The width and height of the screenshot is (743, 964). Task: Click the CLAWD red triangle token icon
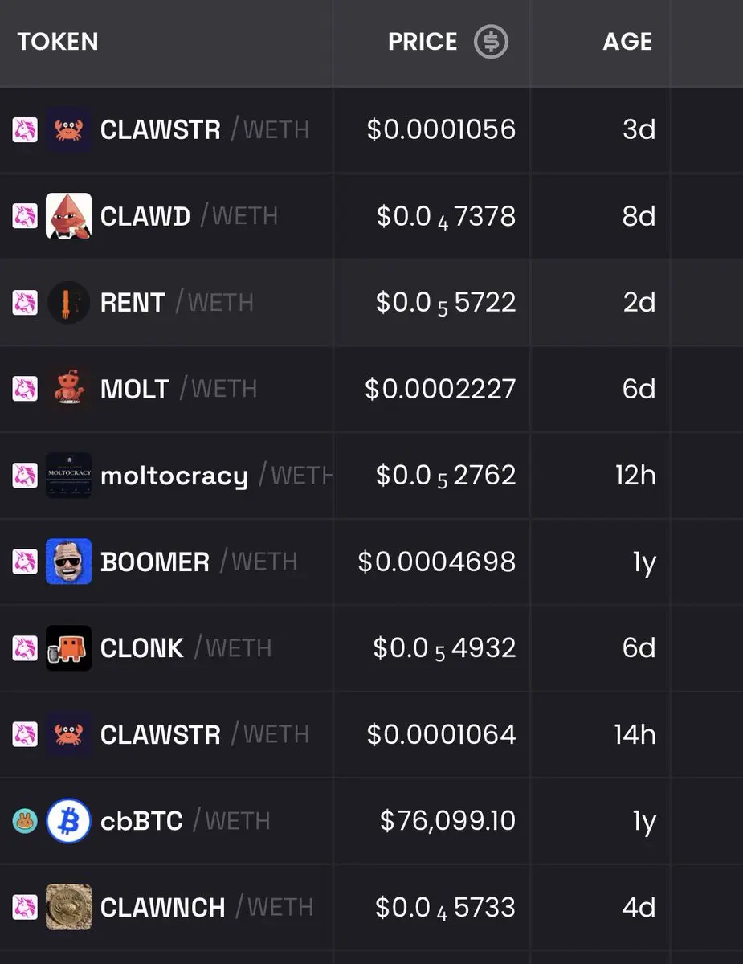[x=68, y=216]
